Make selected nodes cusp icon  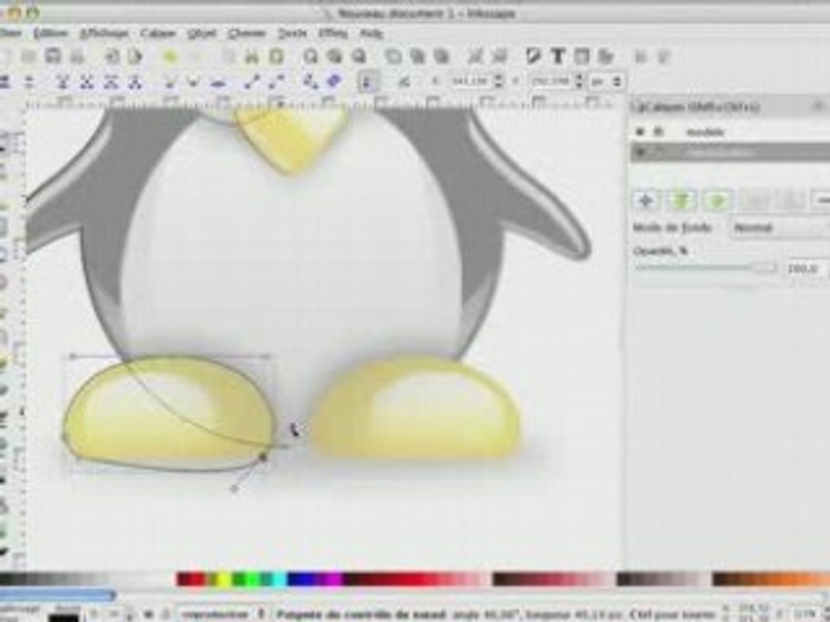pyautogui.click(x=169, y=81)
